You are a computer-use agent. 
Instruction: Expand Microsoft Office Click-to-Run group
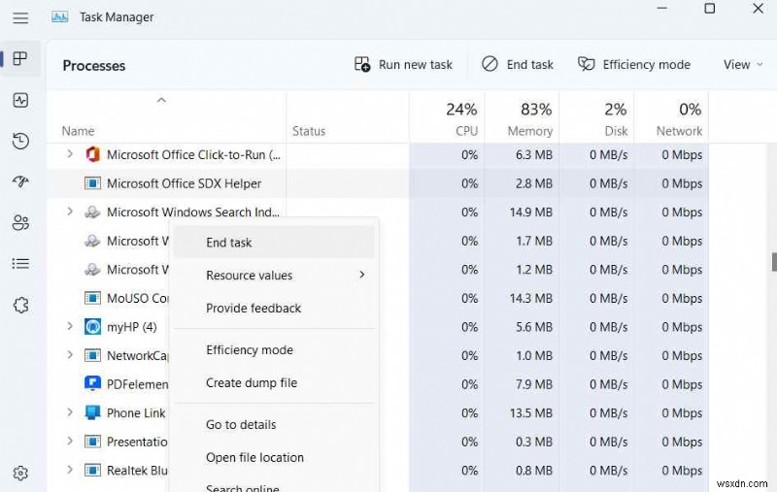point(70,154)
